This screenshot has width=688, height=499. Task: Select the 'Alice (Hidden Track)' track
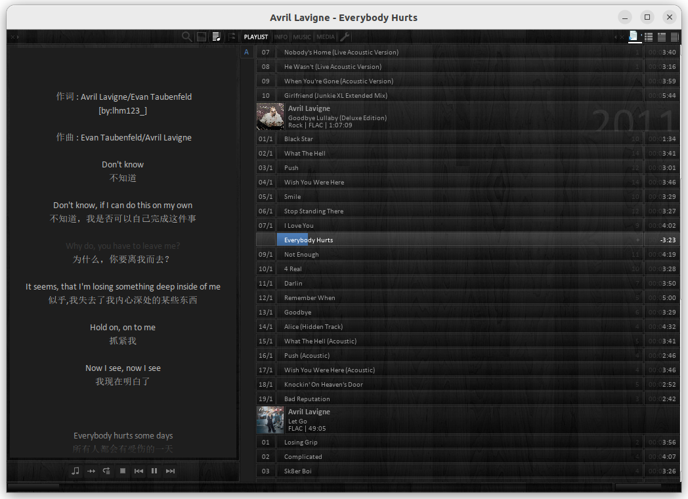467,326
